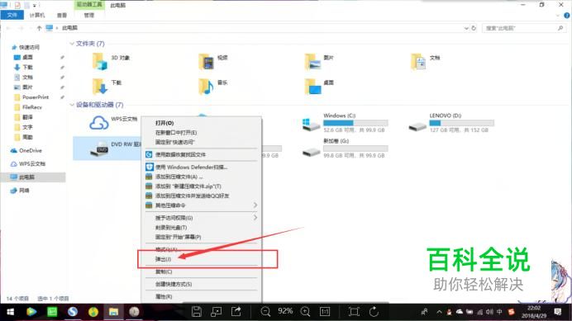Open the 音乐 music folder
Image resolution: width=572 pixels, height=321 pixels.
(x=206, y=87)
